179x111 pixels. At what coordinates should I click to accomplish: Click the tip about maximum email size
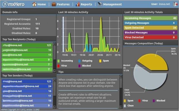coord(87,99)
